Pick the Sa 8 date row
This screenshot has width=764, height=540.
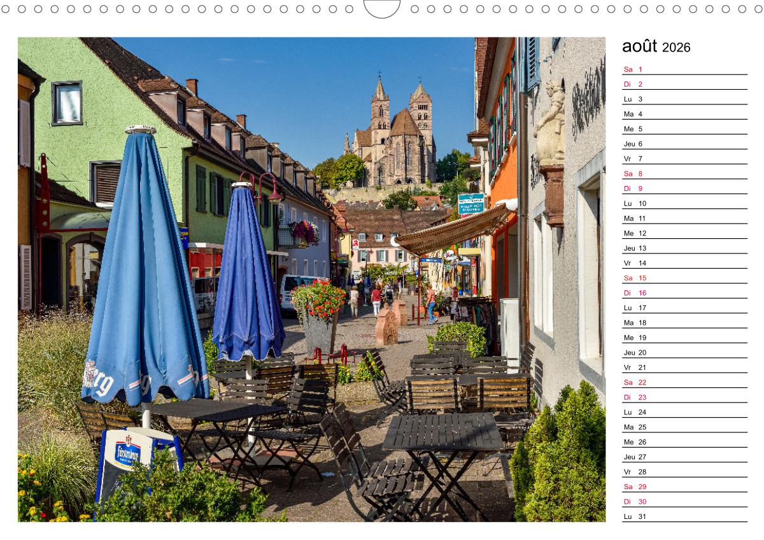pos(684,173)
